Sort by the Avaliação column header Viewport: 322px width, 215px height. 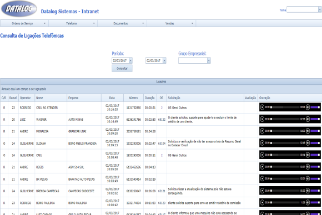click(251, 98)
